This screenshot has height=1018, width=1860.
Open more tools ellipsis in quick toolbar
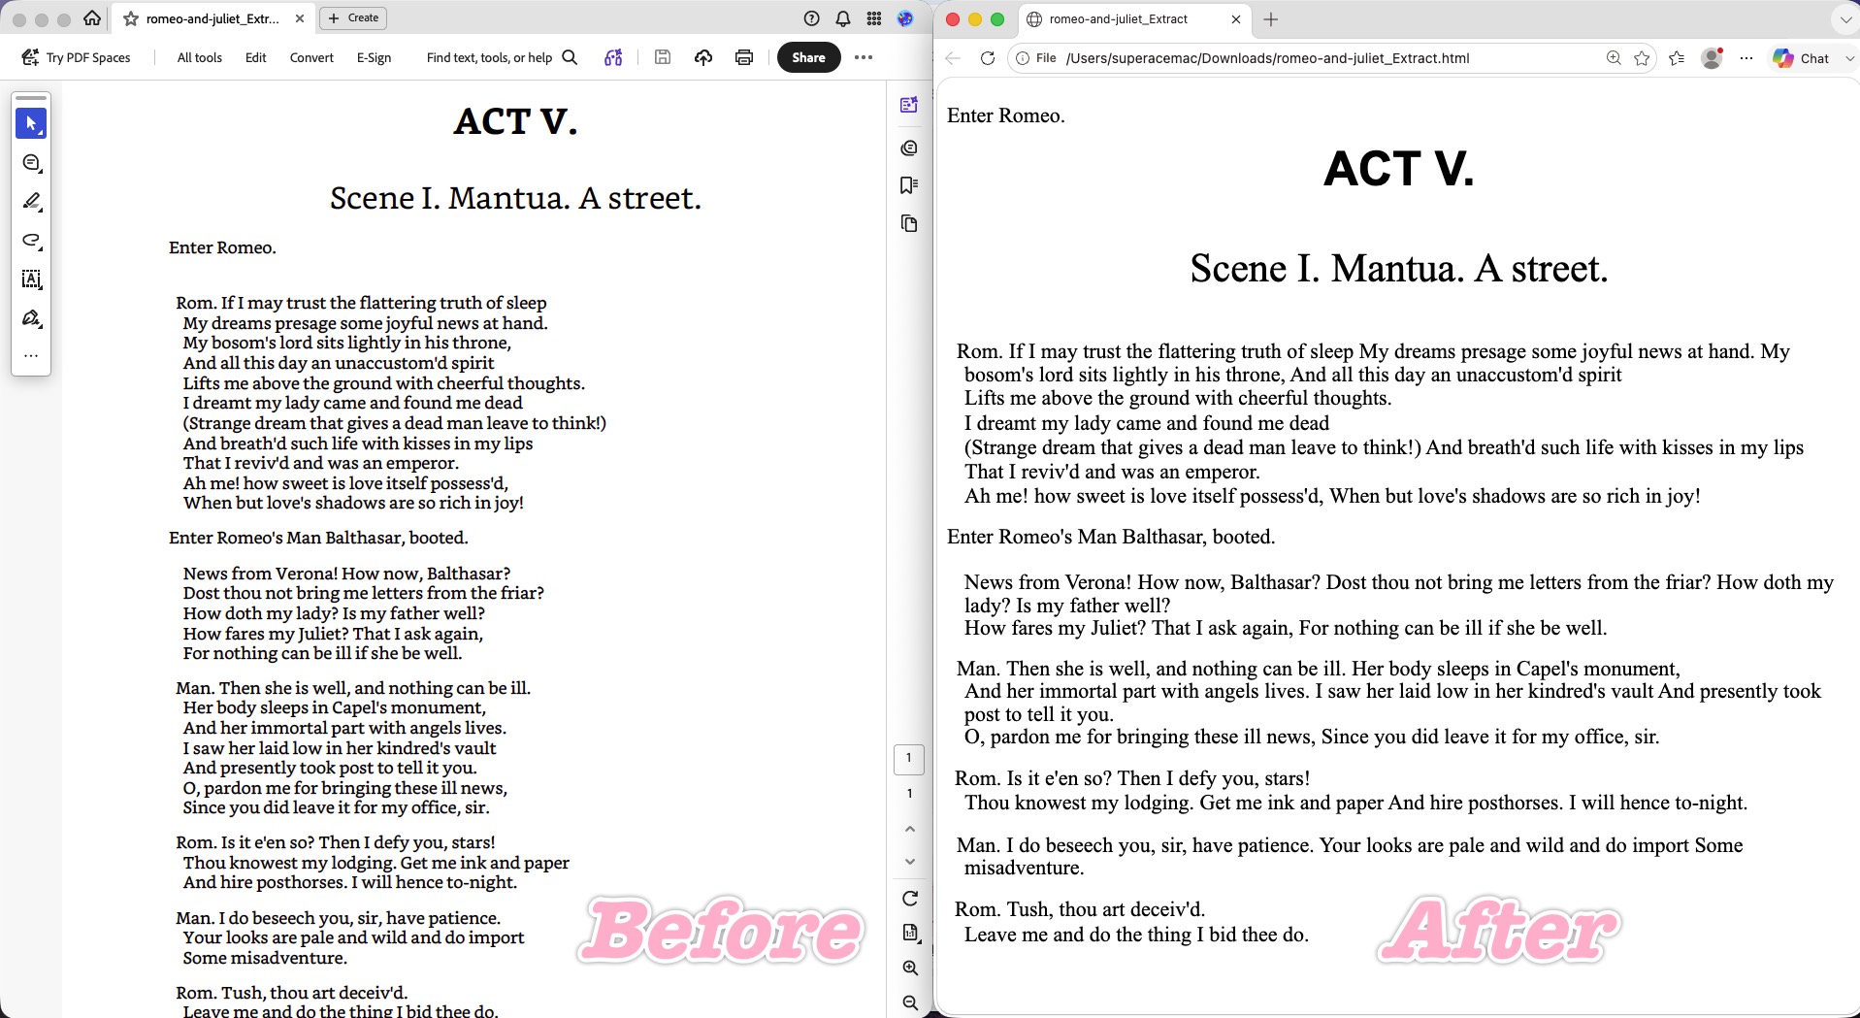click(31, 356)
